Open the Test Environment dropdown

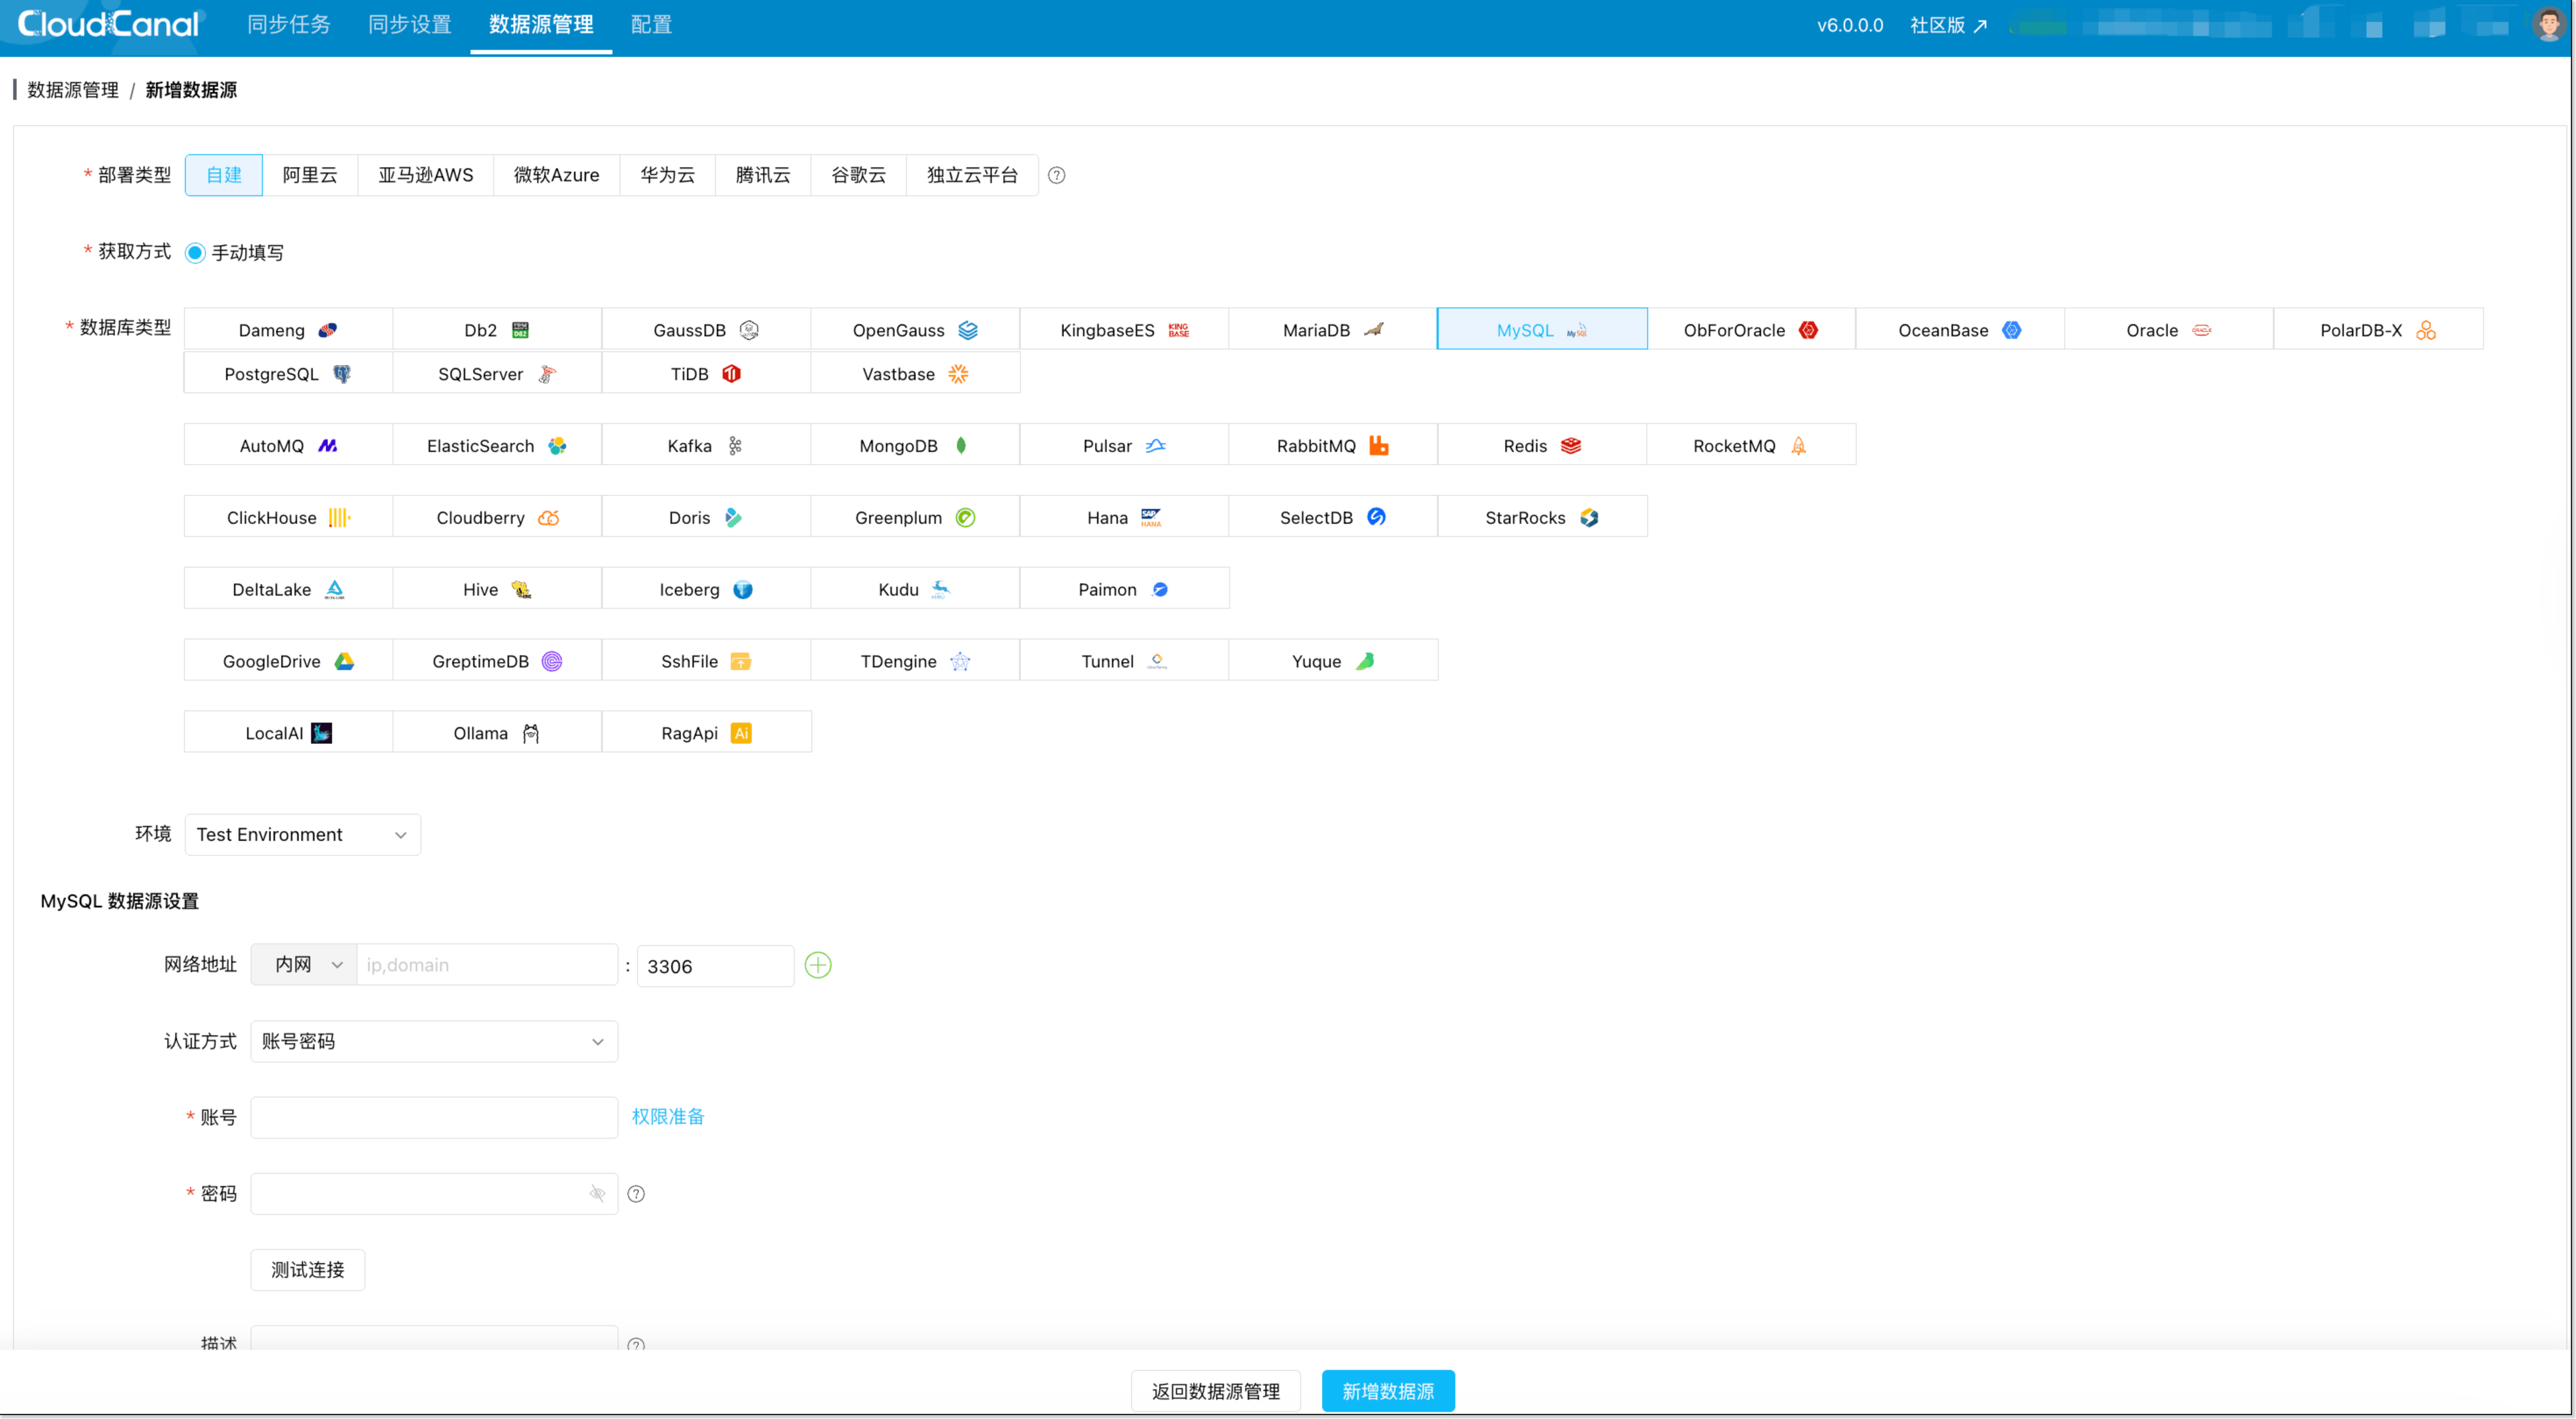point(303,835)
